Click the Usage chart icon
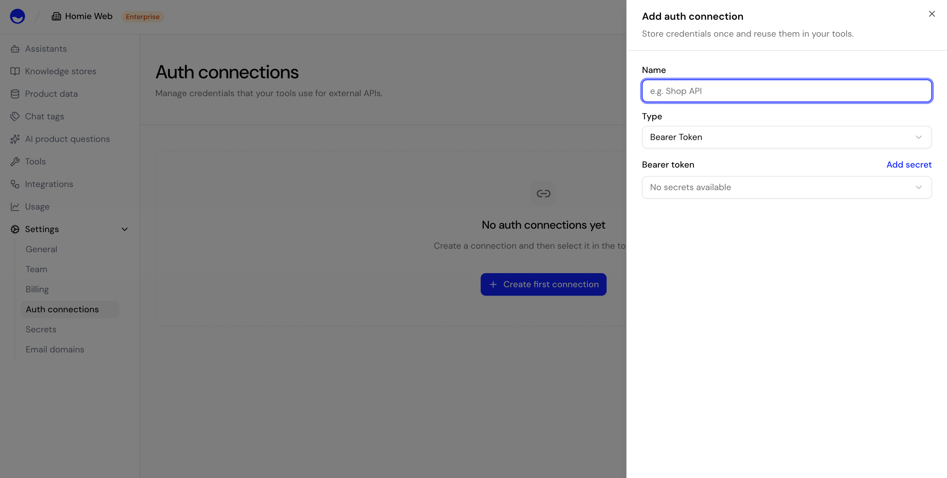947x478 pixels. click(x=15, y=207)
